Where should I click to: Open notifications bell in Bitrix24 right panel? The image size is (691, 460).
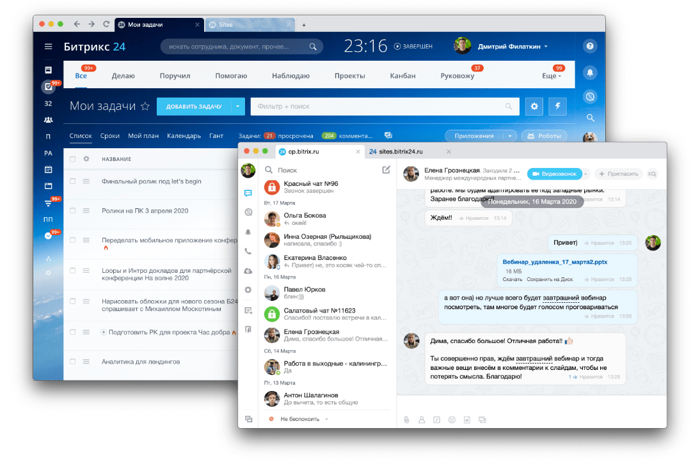(590, 73)
